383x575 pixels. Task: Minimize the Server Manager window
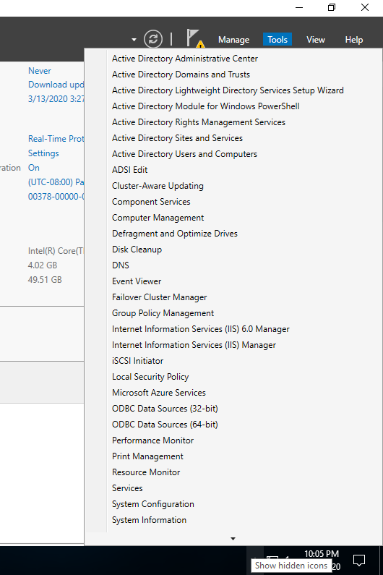click(x=299, y=7)
